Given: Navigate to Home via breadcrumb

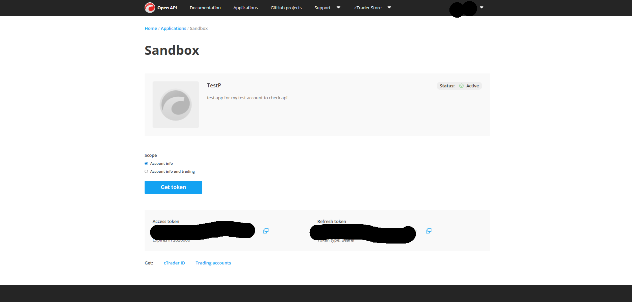Looking at the screenshot, I should [x=151, y=28].
